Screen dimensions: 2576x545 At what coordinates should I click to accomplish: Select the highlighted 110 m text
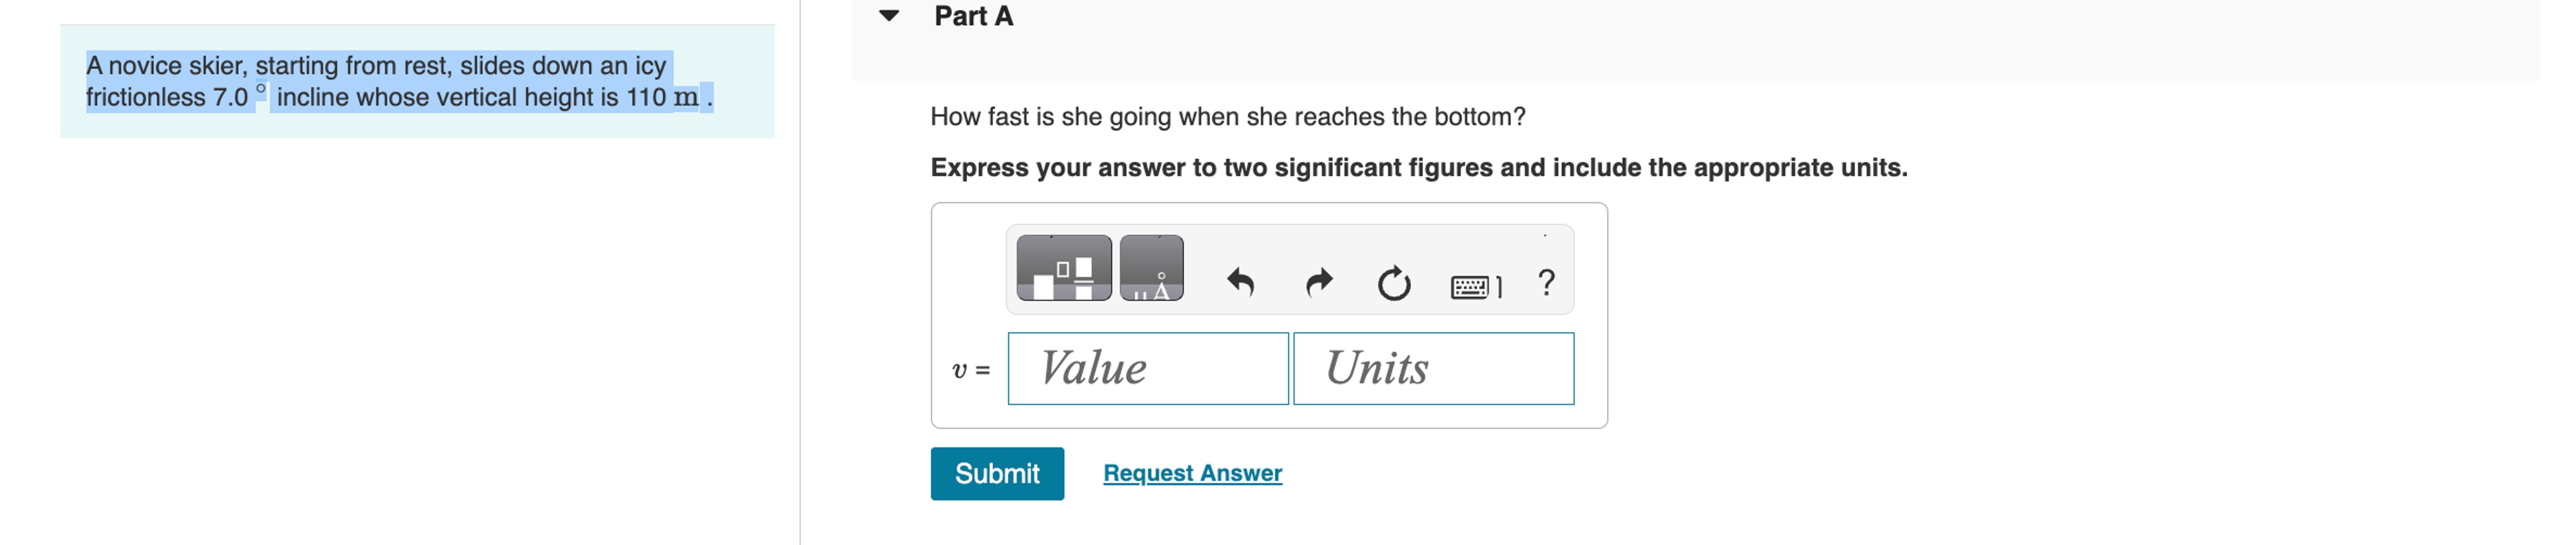coord(664,97)
